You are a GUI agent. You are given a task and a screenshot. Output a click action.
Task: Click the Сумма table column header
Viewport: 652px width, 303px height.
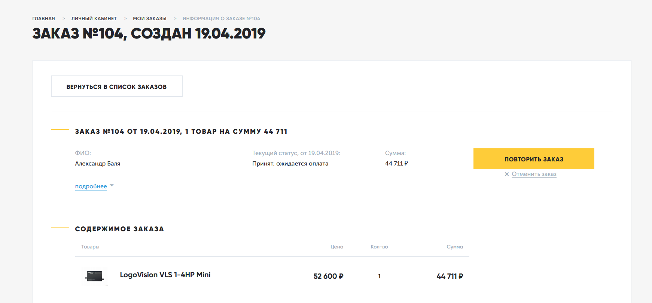click(x=455, y=247)
